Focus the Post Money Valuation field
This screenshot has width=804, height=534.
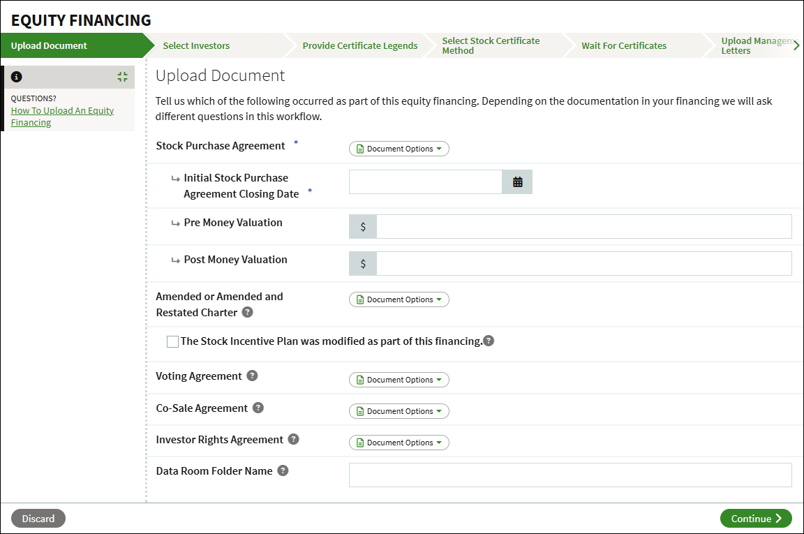point(584,264)
